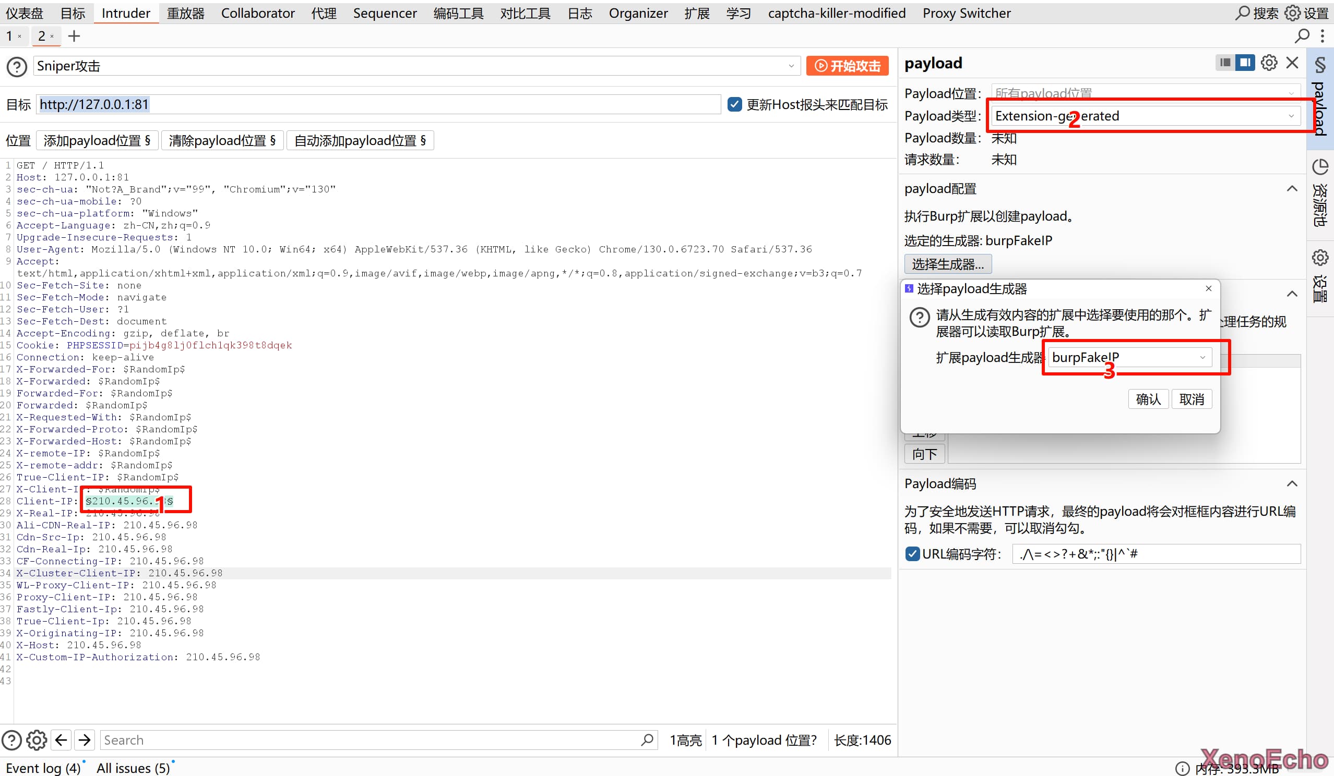This screenshot has height=776, width=1334.
Task: Open the resource pool sidebar icon
Action: [x=1320, y=167]
